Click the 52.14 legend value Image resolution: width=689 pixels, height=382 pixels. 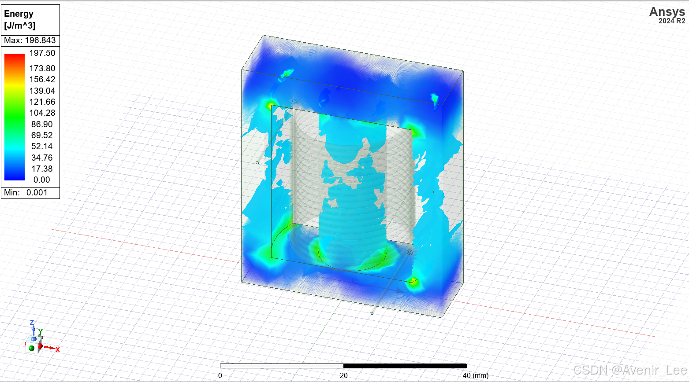click(42, 146)
